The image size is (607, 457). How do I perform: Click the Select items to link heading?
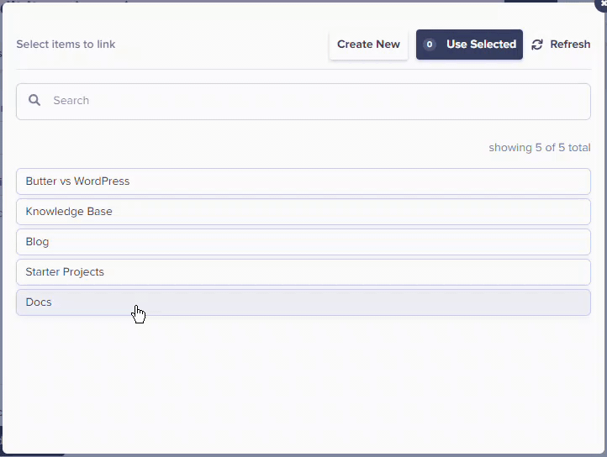coord(66,45)
